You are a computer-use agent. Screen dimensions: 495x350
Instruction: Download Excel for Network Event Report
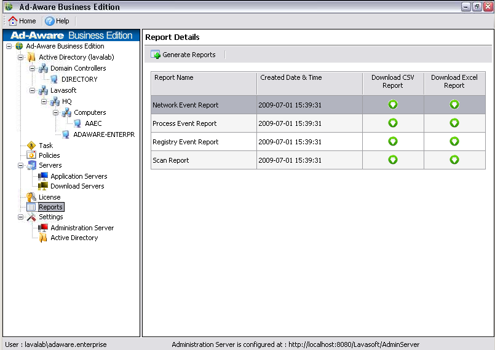(x=454, y=104)
